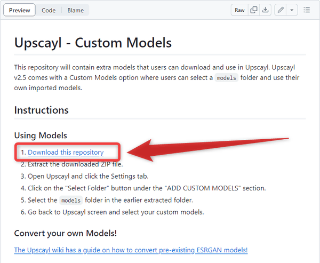Click 'models' code tag in step 5
Image resolution: width=320 pixels, height=263 pixels.
pyautogui.click(x=71, y=200)
